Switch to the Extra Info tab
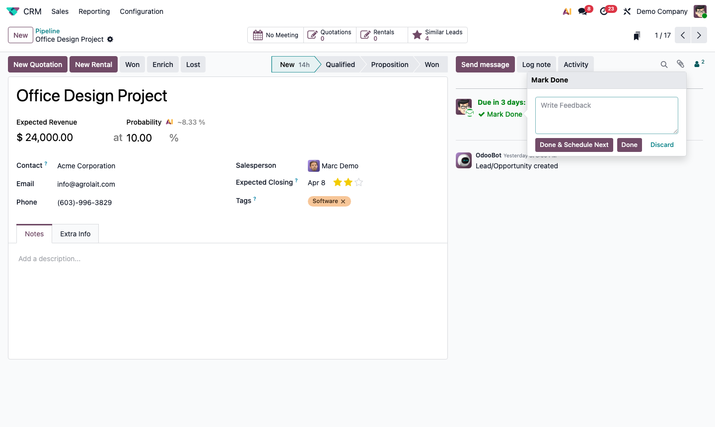The height and width of the screenshot is (427, 715). pos(75,233)
